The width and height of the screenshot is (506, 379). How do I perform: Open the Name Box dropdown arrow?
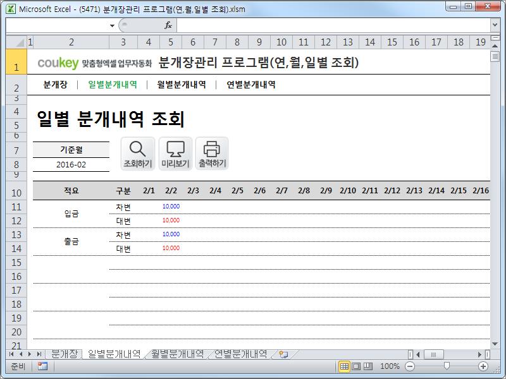click(112, 25)
